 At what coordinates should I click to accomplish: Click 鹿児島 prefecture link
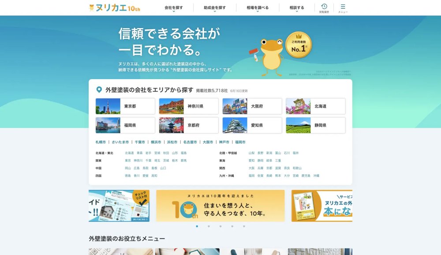pyautogui.click(x=306, y=175)
